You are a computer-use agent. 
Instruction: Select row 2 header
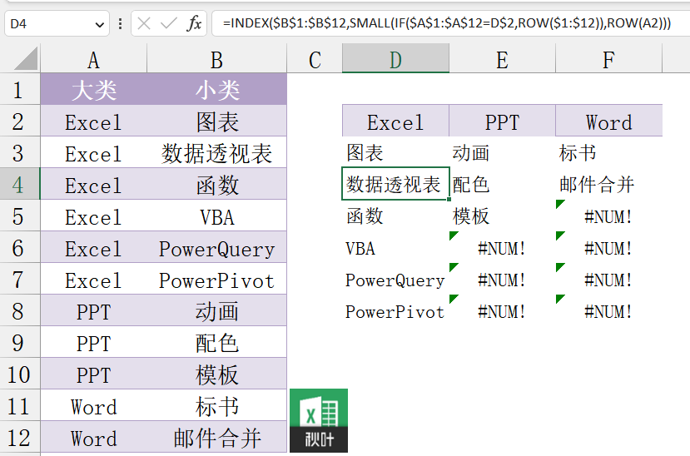click(20, 121)
